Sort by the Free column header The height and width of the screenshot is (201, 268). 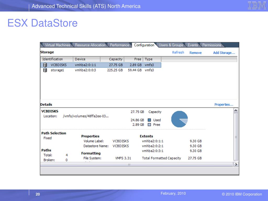coord(133,59)
